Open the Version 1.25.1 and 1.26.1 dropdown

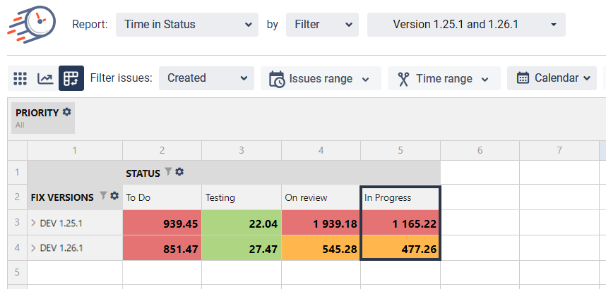pyautogui.click(x=465, y=25)
